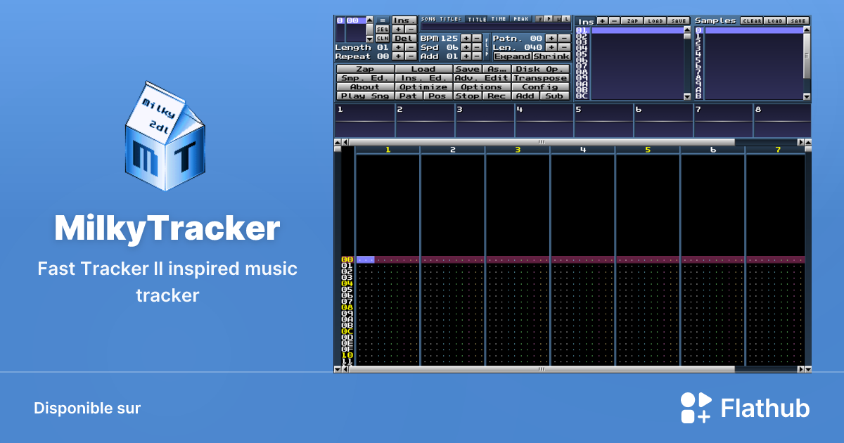The height and width of the screenshot is (443, 844).
Task: Click the CLN icon in the order list panel
Action: tap(383, 38)
